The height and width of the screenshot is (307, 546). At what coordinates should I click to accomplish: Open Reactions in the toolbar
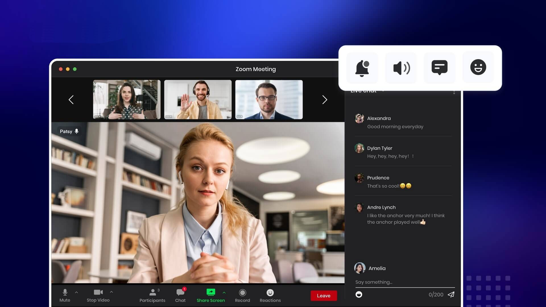(270, 295)
